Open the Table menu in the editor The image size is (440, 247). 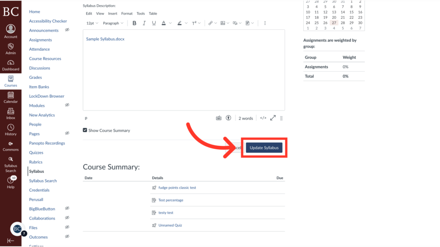point(153,13)
